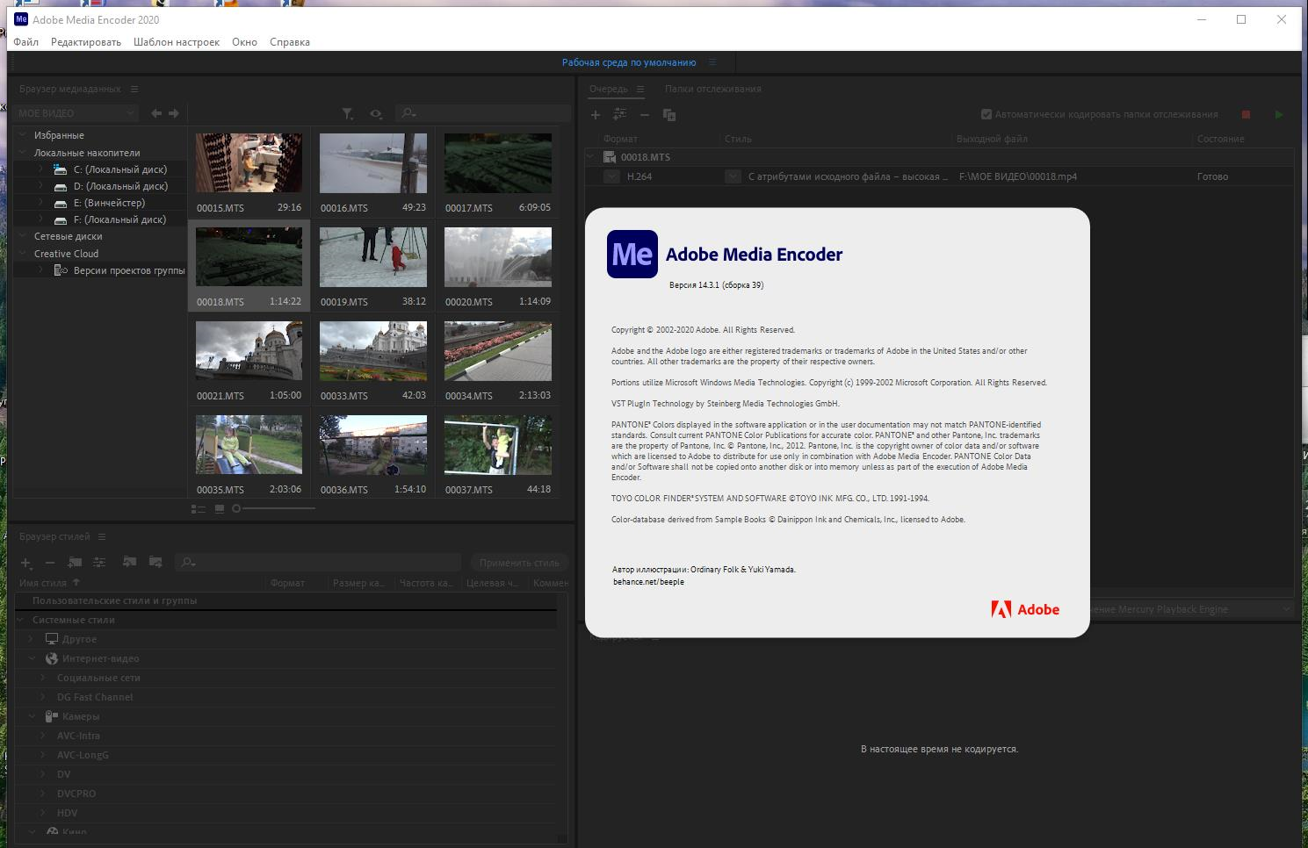Switch Media Browser to thumbnail view
The height and width of the screenshot is (848, 1308).
coord(220,508)
